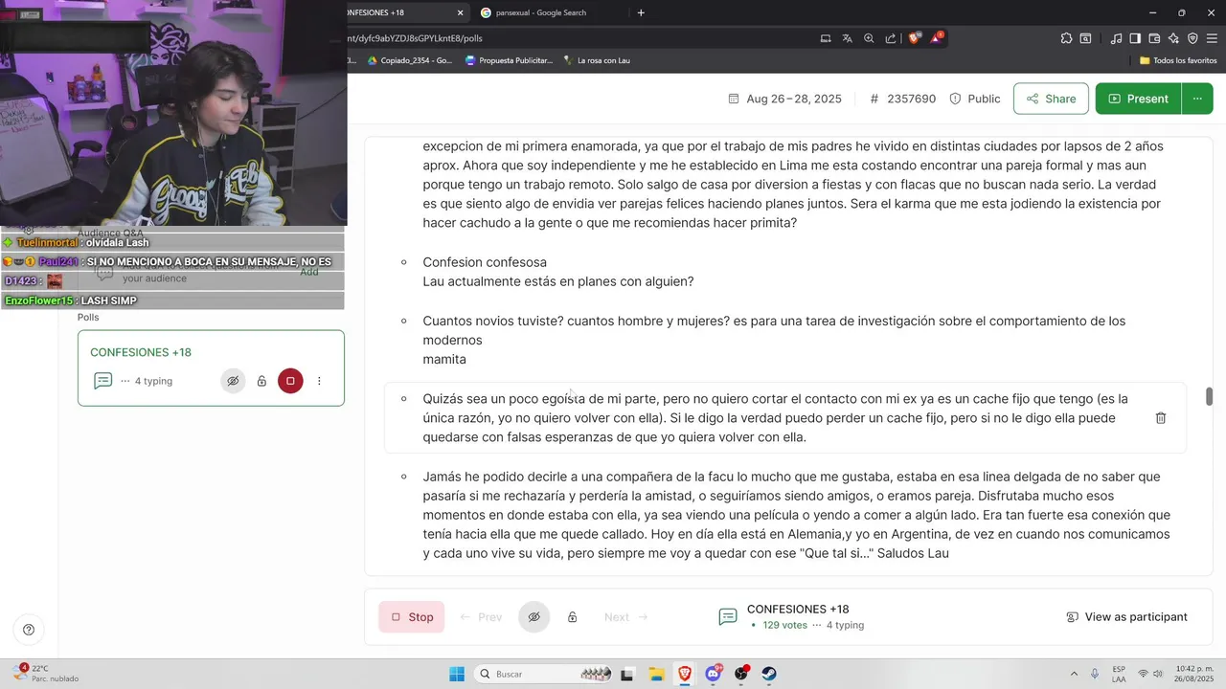Toggle hide results eye in bottom bar
The height and width of the screenshot is (689, 1226).
point(534,617)
